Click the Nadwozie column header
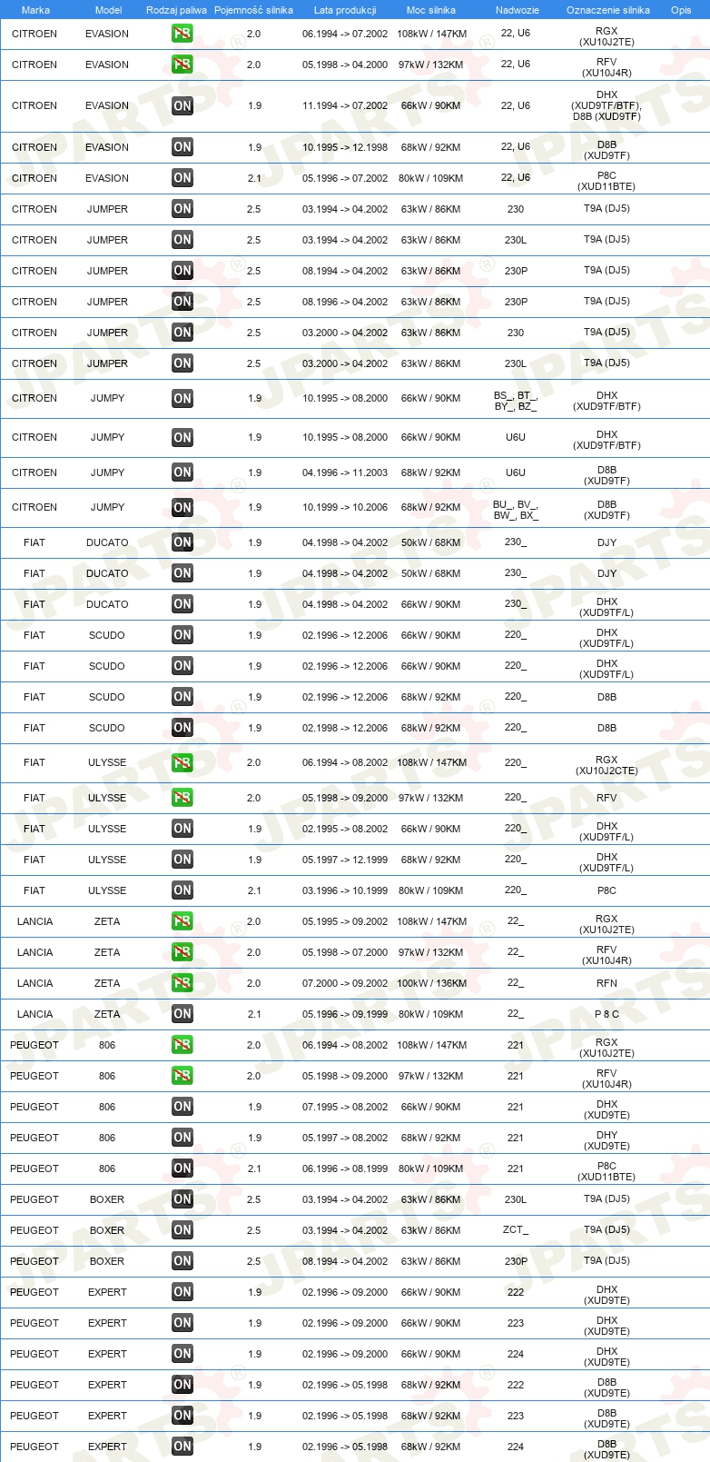Screen dimensions: 710x1462 (x=518, y=10)
